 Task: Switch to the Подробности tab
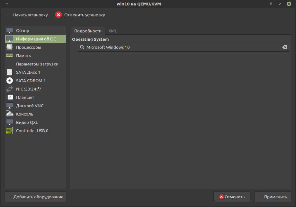pos(88,31)
